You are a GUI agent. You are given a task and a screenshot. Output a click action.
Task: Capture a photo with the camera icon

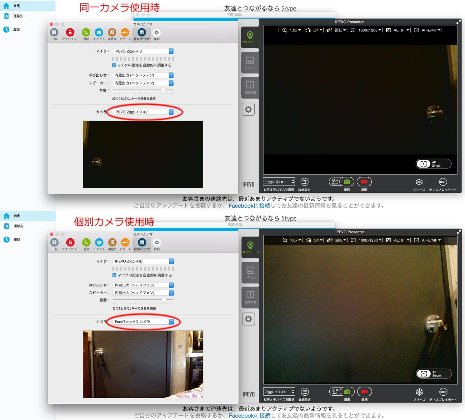[347, 181]
